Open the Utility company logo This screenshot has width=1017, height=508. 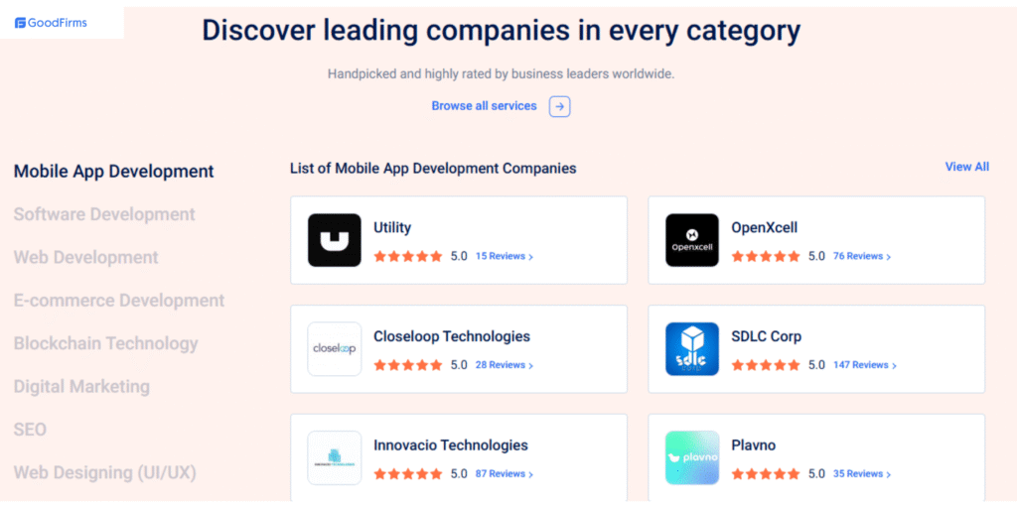tap(335, 240)
